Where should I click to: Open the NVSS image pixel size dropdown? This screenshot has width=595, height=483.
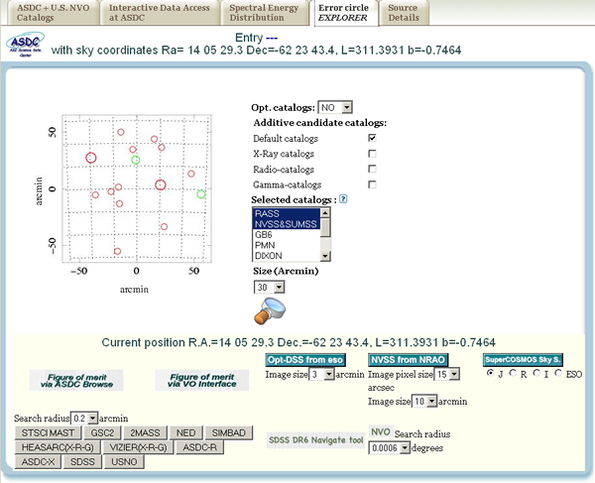tap(447, 375)
